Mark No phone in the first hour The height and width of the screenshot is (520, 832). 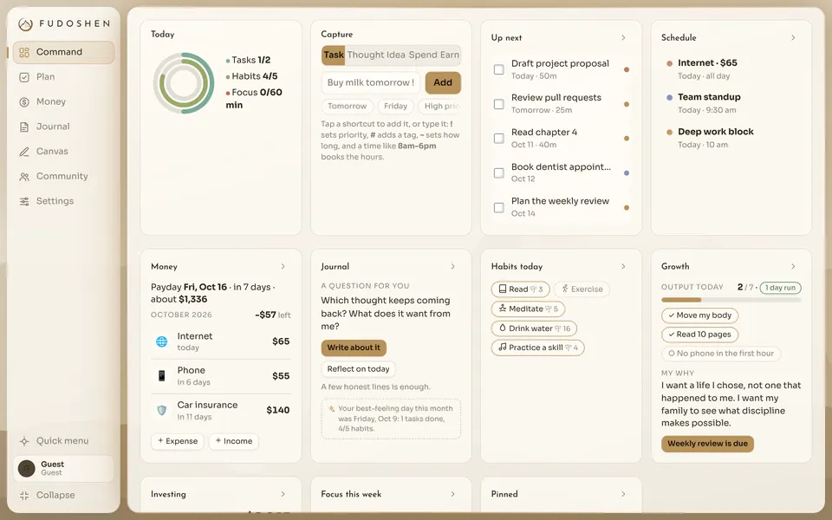(x=721, y=354)
